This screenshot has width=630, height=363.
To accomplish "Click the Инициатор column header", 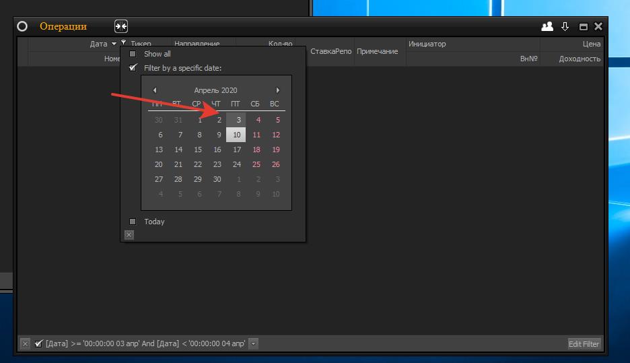I will point(427,44).
